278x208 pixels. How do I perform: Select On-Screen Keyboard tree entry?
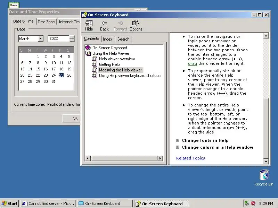click(x=109, y=48)
